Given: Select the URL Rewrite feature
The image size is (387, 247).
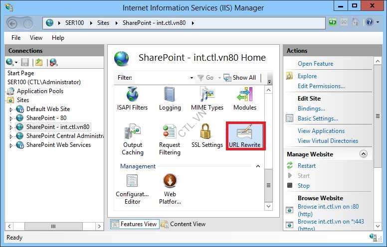Looking at the screenshot, I should coord(245,136).
